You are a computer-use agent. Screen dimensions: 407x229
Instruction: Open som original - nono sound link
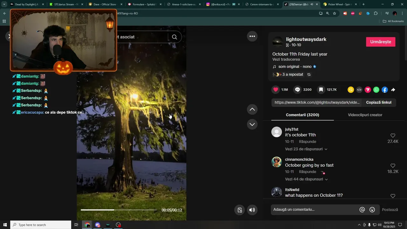point(294,67)
